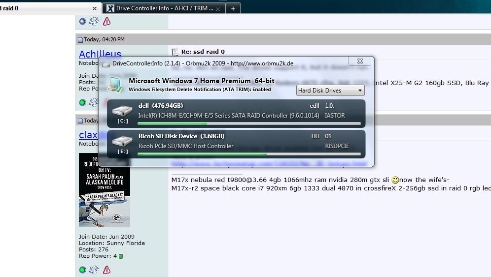Click the dell C: drive icon
Screen dimensions: 491x277
pos(122,110)
